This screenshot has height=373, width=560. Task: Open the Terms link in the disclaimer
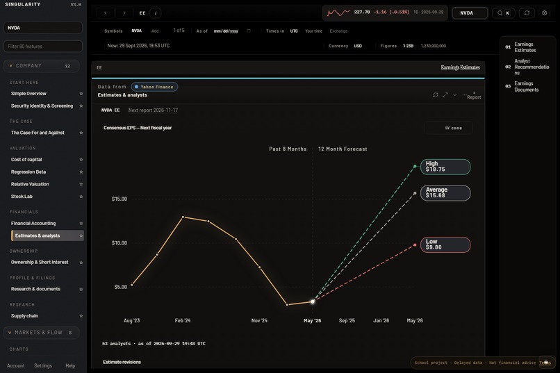click(x=544, y=363)
